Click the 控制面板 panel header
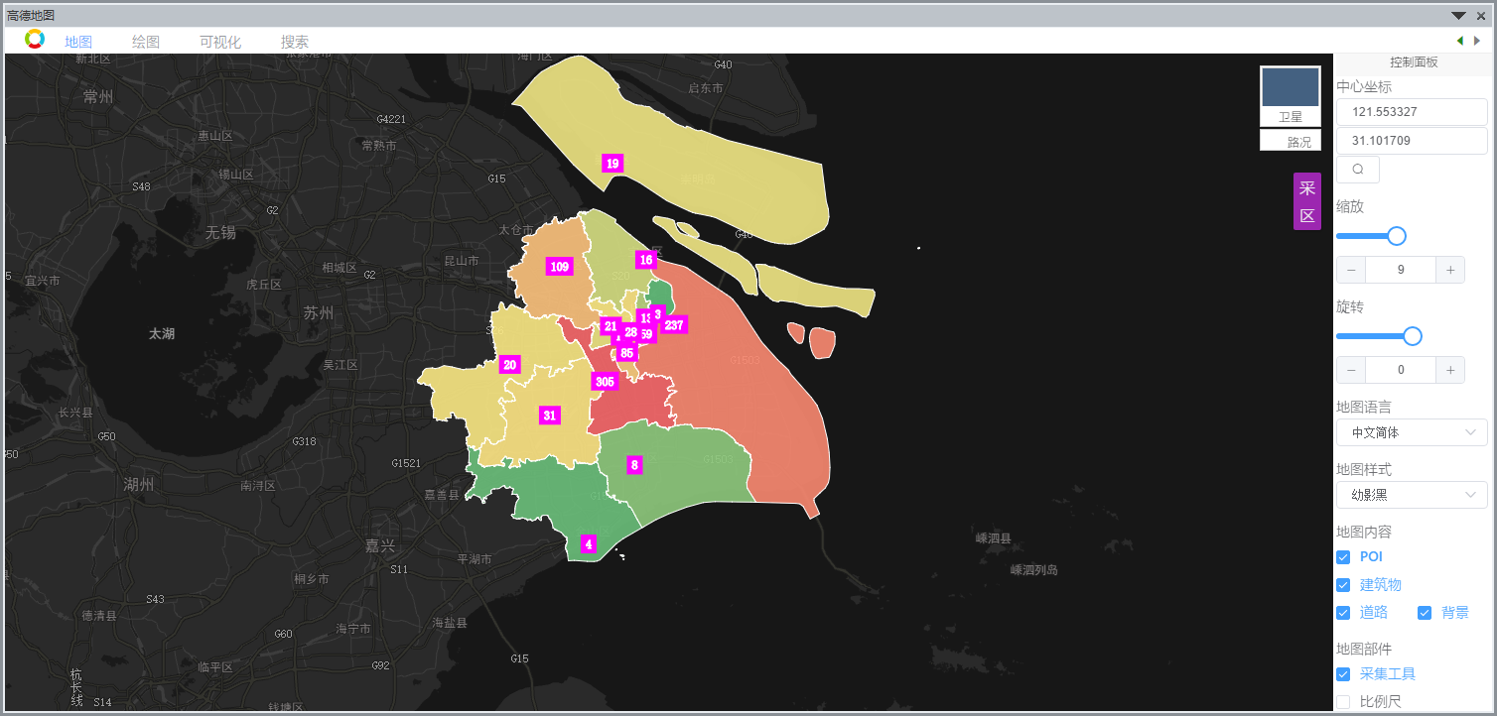1497x716 pixels. click(x=1414, y=61)
